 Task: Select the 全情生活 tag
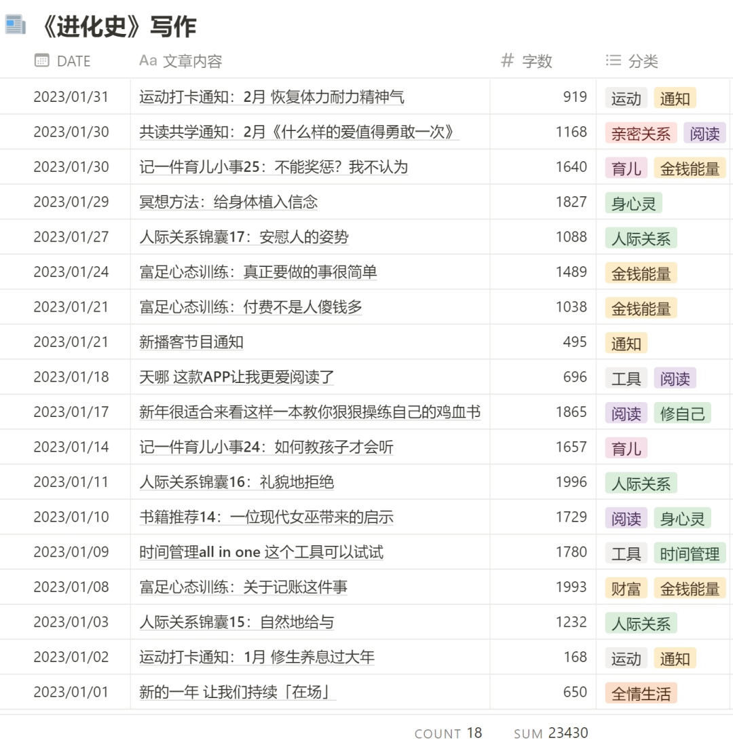641,693
